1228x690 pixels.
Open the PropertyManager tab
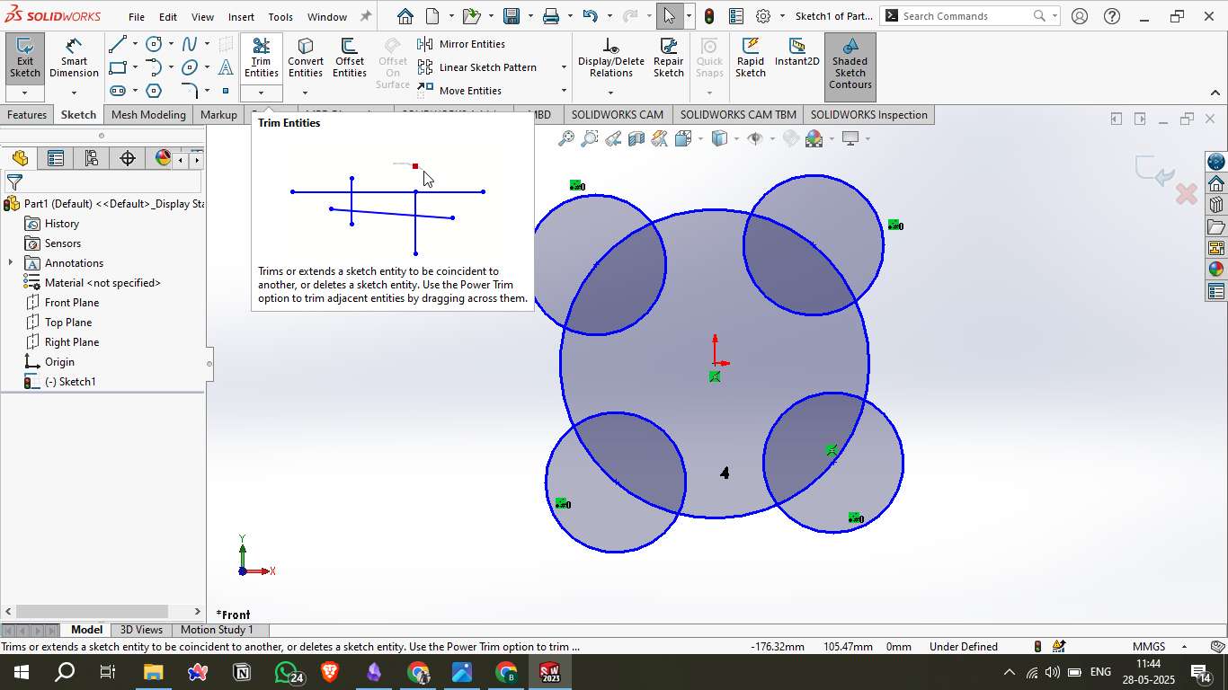pyautogui.click(x=56, y=158)
